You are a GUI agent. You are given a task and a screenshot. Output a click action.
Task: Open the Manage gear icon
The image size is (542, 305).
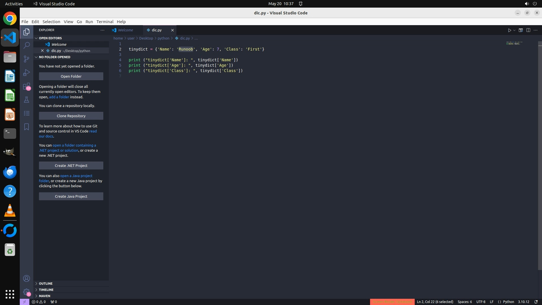click(x=27, y=292)
